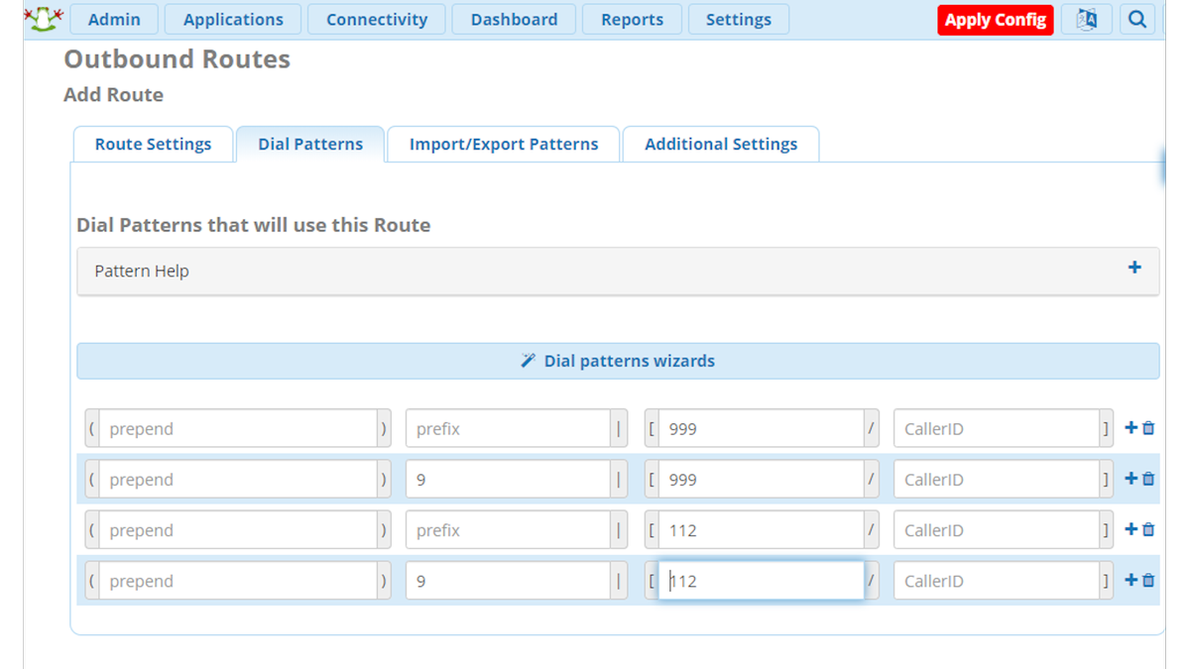
Task: Switch to the Route Settings tab
Action: pyautogui.click(x=153, y=144)
